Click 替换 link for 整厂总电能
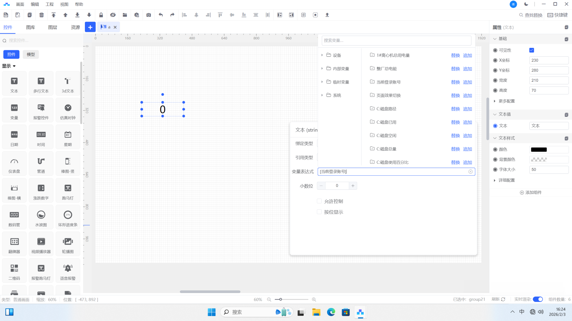Image resolution: width=572 pixels, height=321 pixels. point(455,69)
